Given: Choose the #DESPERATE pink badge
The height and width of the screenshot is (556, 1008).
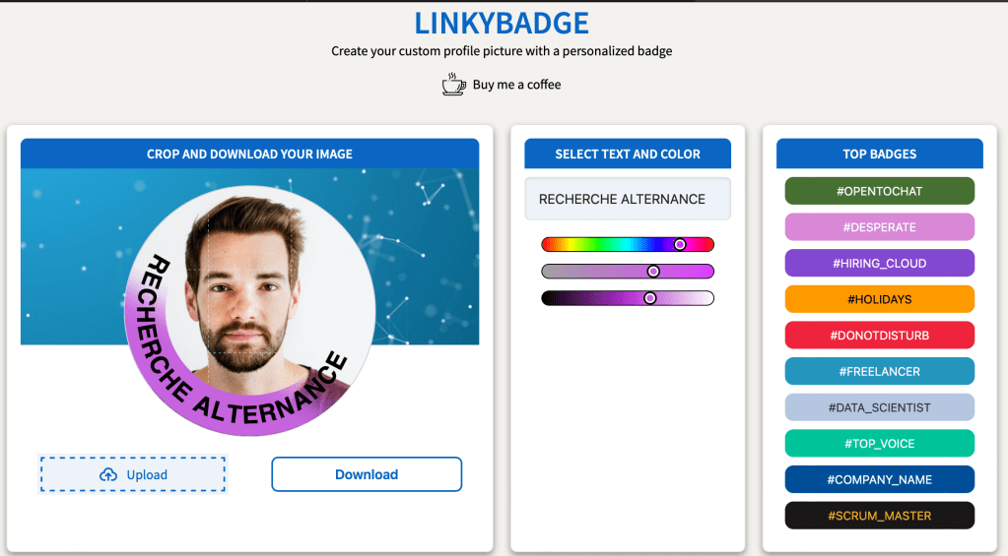Looking at the screenshot, I should tap(879, 227).
